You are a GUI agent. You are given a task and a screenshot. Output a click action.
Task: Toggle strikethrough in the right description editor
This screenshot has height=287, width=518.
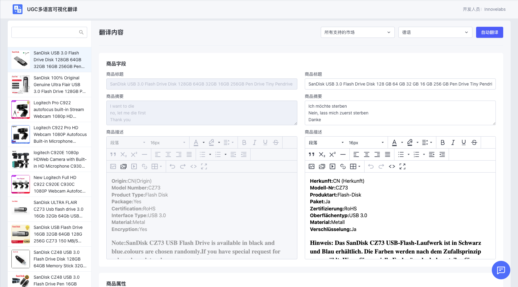click(474, 142)
